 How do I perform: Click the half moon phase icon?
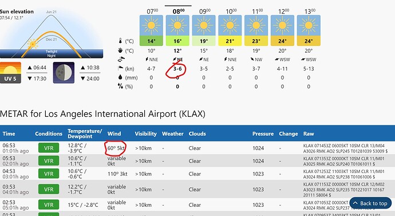[x=64, y=73]
